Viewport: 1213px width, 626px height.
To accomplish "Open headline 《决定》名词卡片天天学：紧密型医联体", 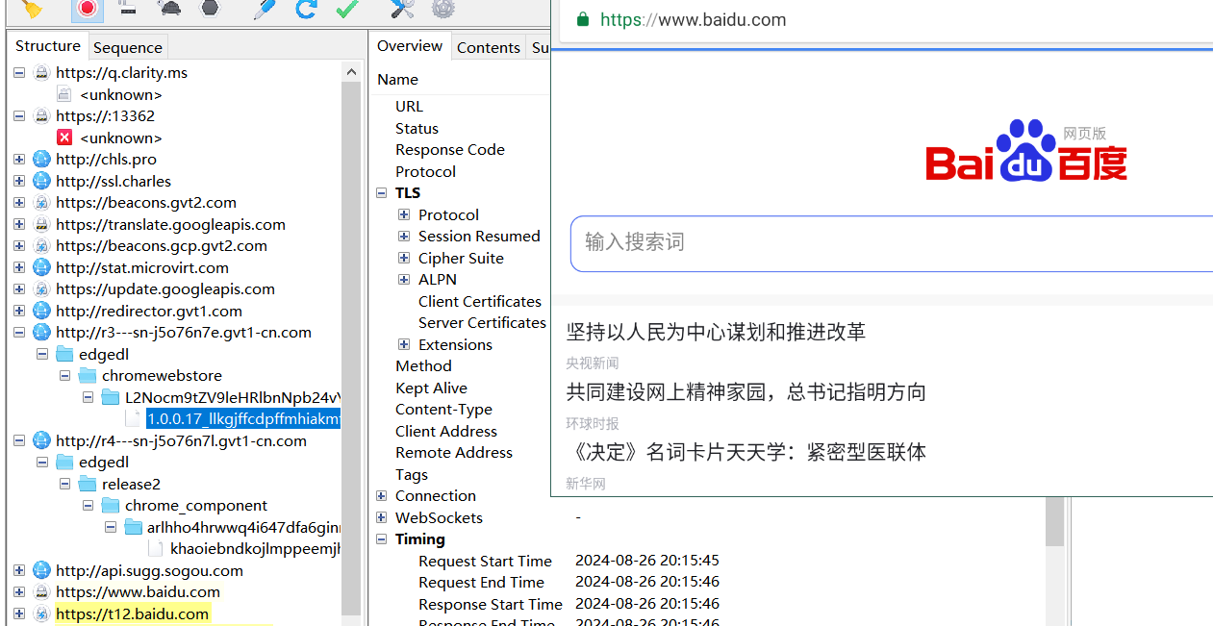I will (746, 452).
